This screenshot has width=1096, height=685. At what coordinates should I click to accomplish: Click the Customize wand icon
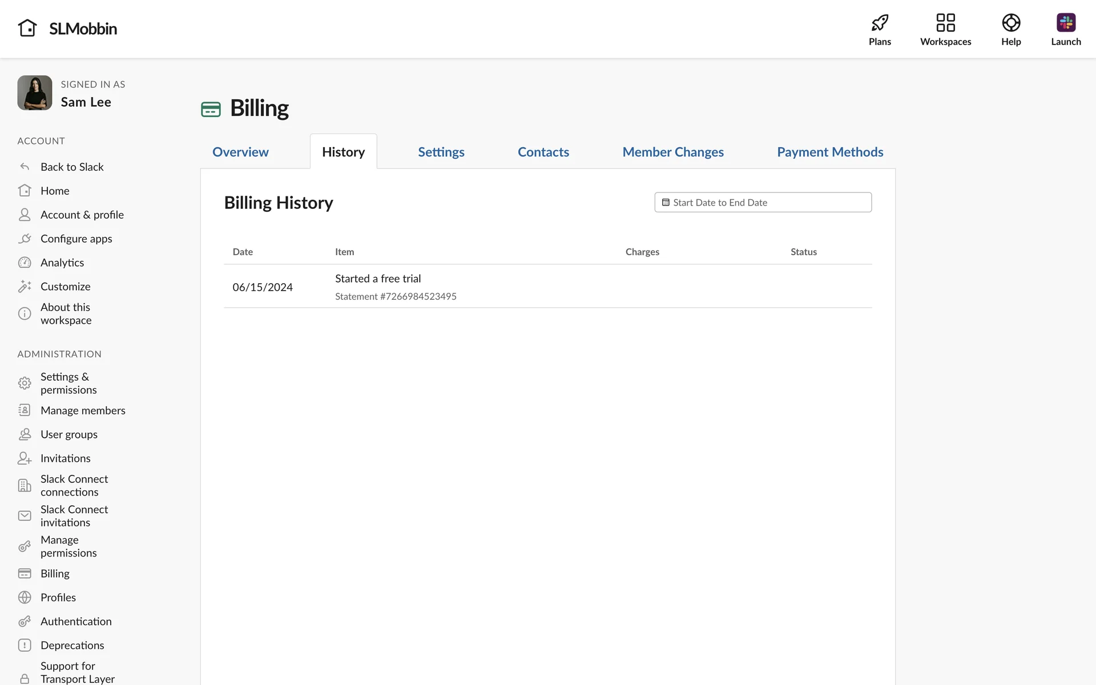(25, 287)
